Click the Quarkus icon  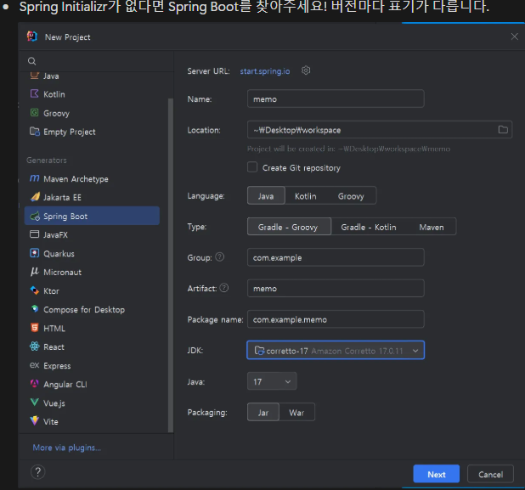(35, 253)
